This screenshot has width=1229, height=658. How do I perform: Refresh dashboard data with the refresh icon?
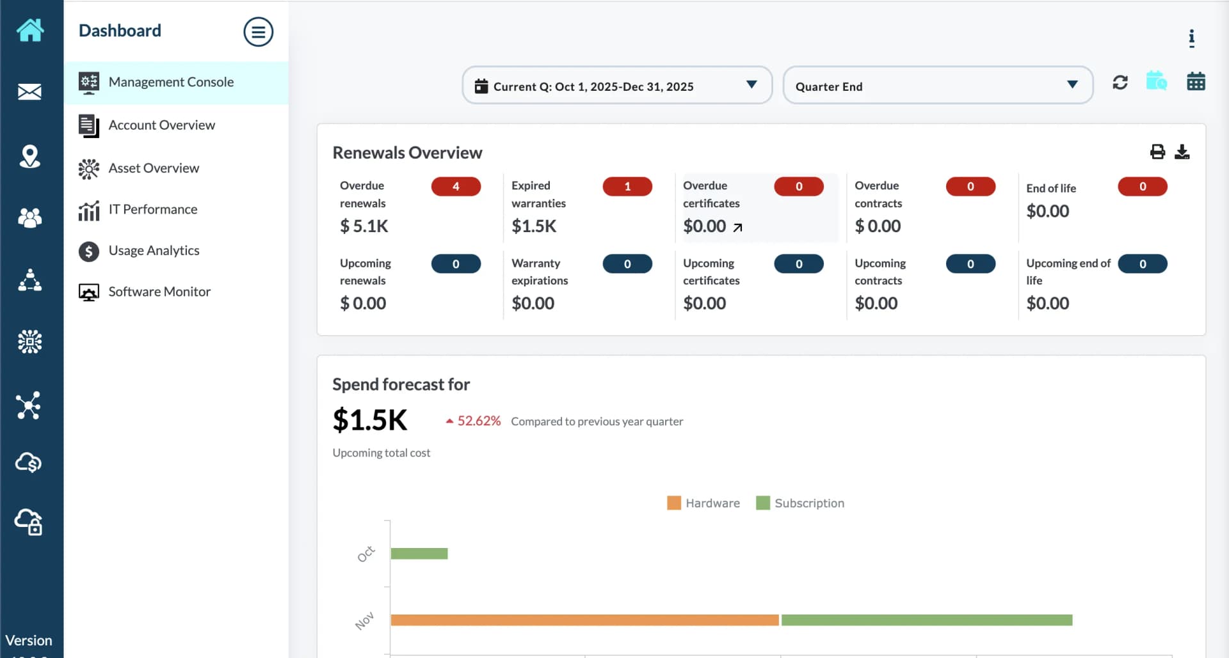(1120, 82)
